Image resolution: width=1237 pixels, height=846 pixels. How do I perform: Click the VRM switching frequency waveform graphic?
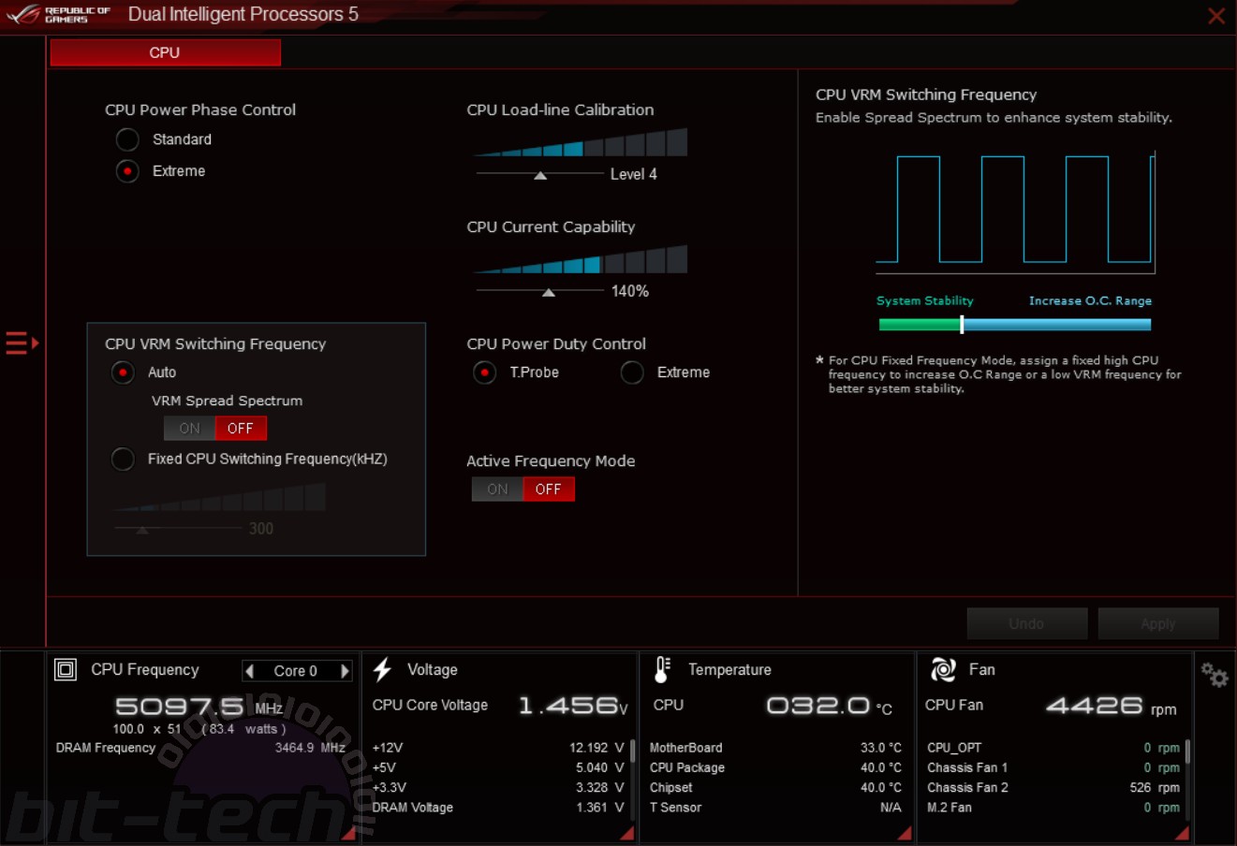1016,211
